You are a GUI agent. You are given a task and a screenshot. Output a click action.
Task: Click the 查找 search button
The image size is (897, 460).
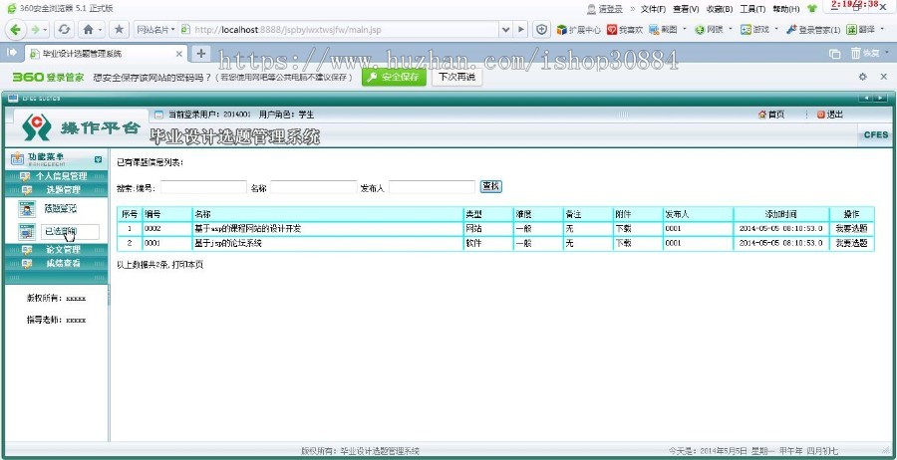[x=490, y=186]
